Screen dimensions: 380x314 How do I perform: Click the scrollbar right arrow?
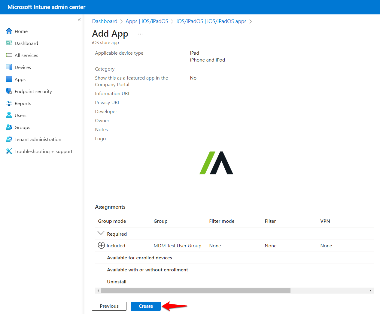370,290
